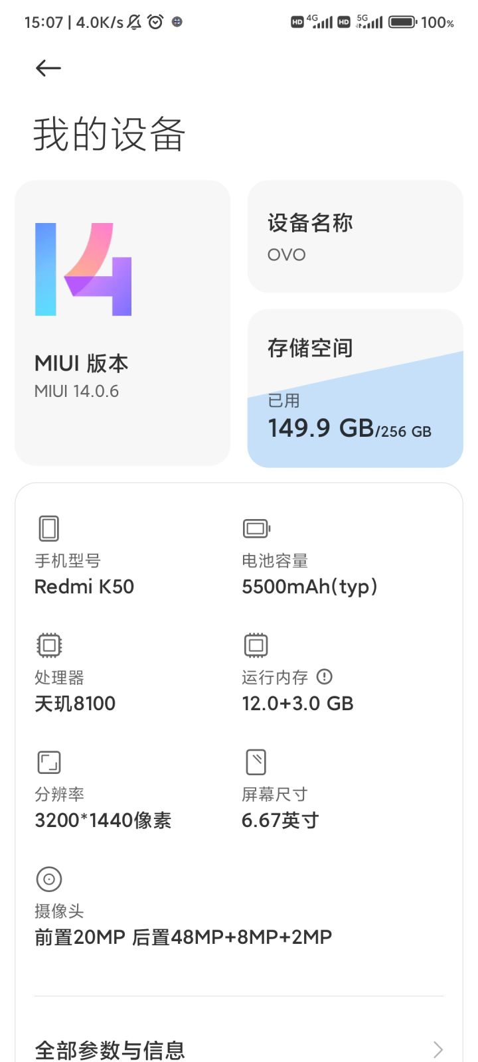This screenshot has width=478, height=1062.
Task: Tap the 天玑8100 processor text
Action: pyautogui.click(x=75, y=704)
